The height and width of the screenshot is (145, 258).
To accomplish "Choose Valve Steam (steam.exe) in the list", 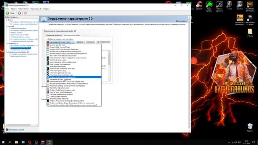I will point(74,71).
